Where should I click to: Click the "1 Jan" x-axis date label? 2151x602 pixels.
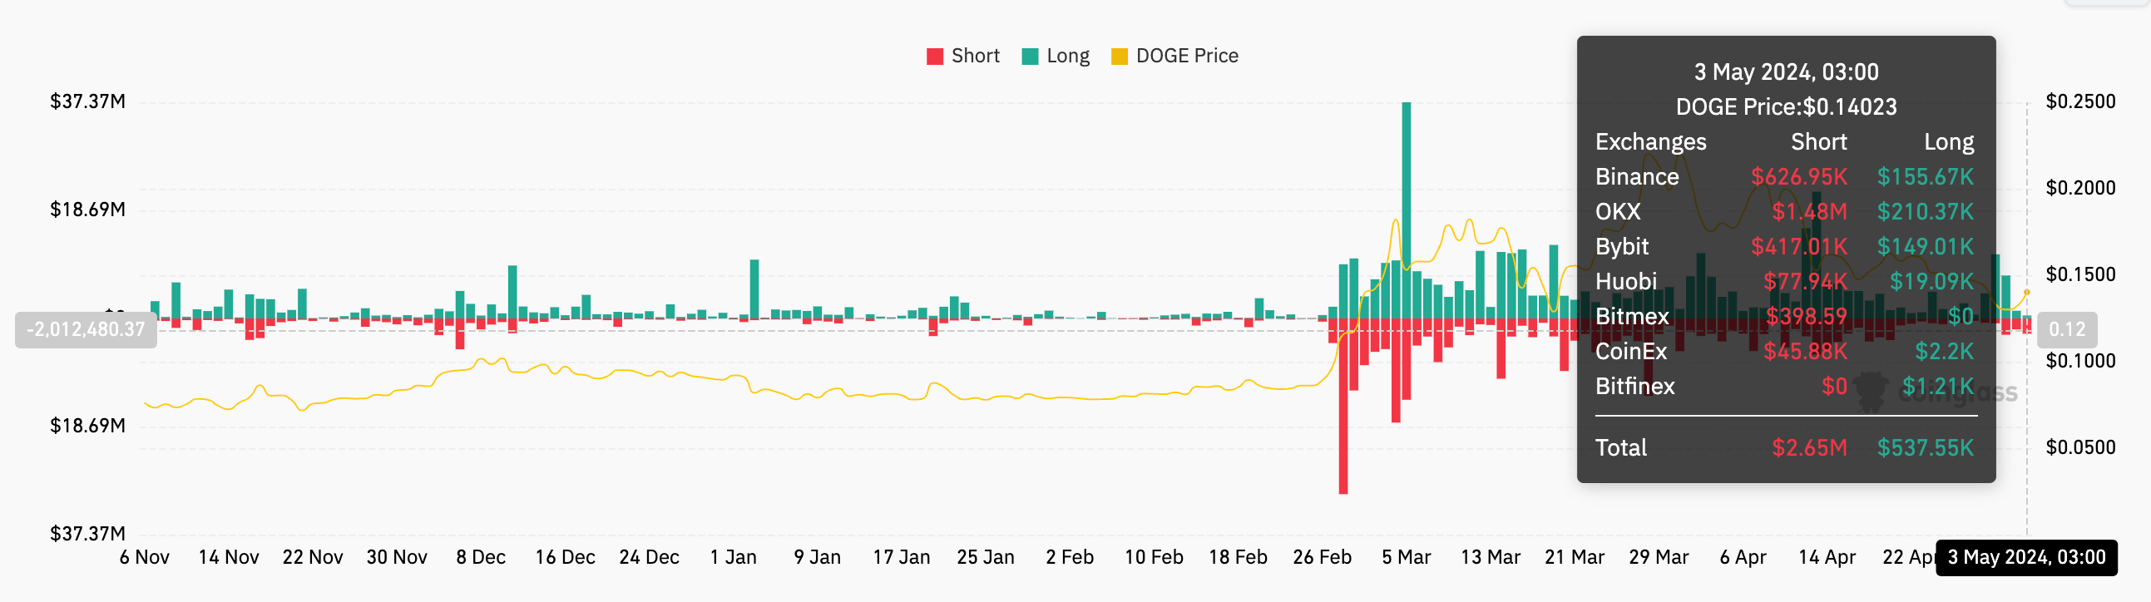pyautogui.click(x=732, y=557)
